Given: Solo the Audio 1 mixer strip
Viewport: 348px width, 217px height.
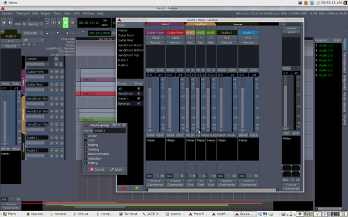Looking at the screenshot, I should pyautogui.click(x=232, y=70).
